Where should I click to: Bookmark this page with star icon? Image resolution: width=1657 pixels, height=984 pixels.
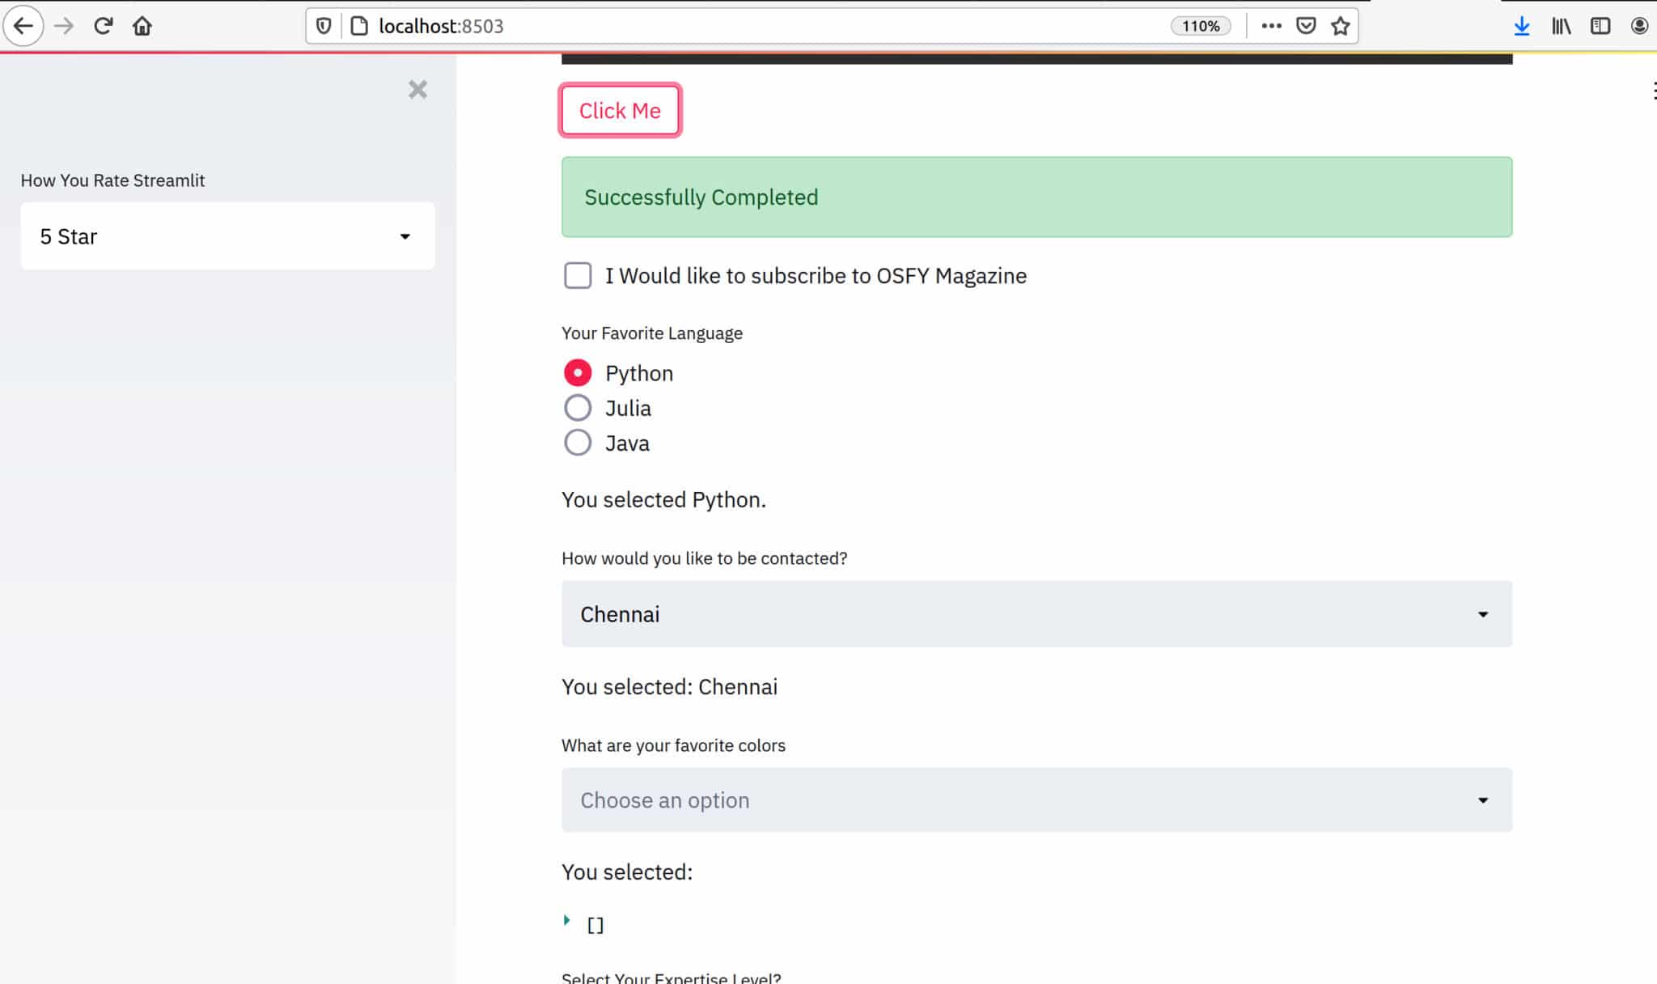tap(1341, 26)
